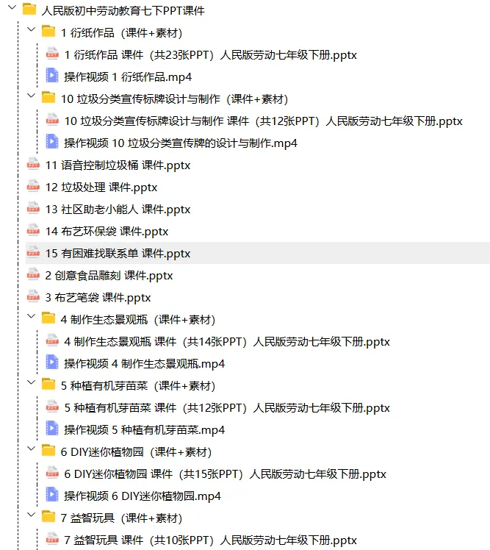This screenshot has width=490, height=550.
Task: Select folder 4 制作生态景观瓶（课件+素材）
Action: [138, 320]
